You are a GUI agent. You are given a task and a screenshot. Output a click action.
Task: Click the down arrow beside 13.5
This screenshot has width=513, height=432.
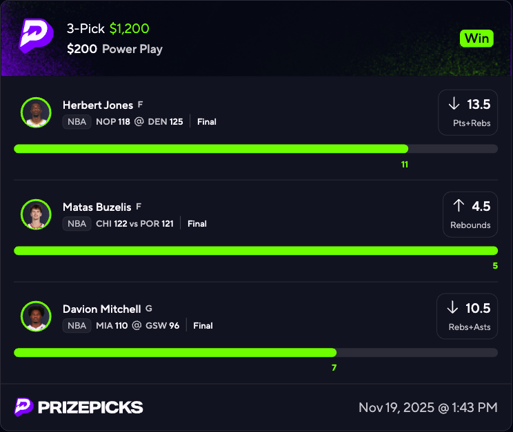pos(454,104)
